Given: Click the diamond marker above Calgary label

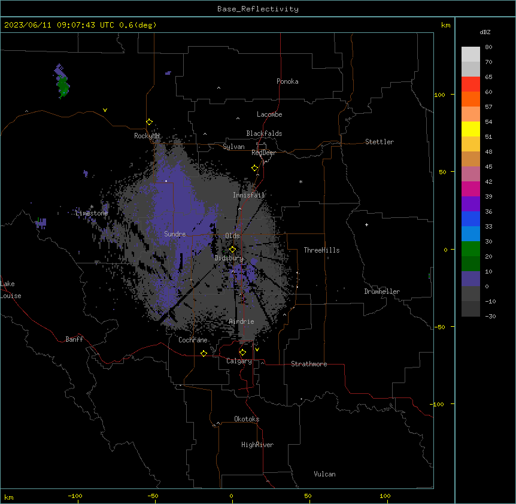Looking at the screenshot, I should click(242, 353).
